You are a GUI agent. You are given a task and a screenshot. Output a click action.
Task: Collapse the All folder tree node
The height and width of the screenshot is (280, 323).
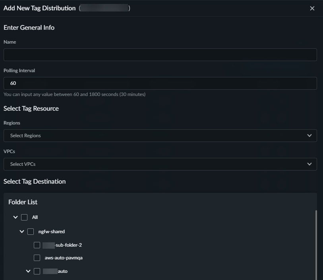point(15,217)
